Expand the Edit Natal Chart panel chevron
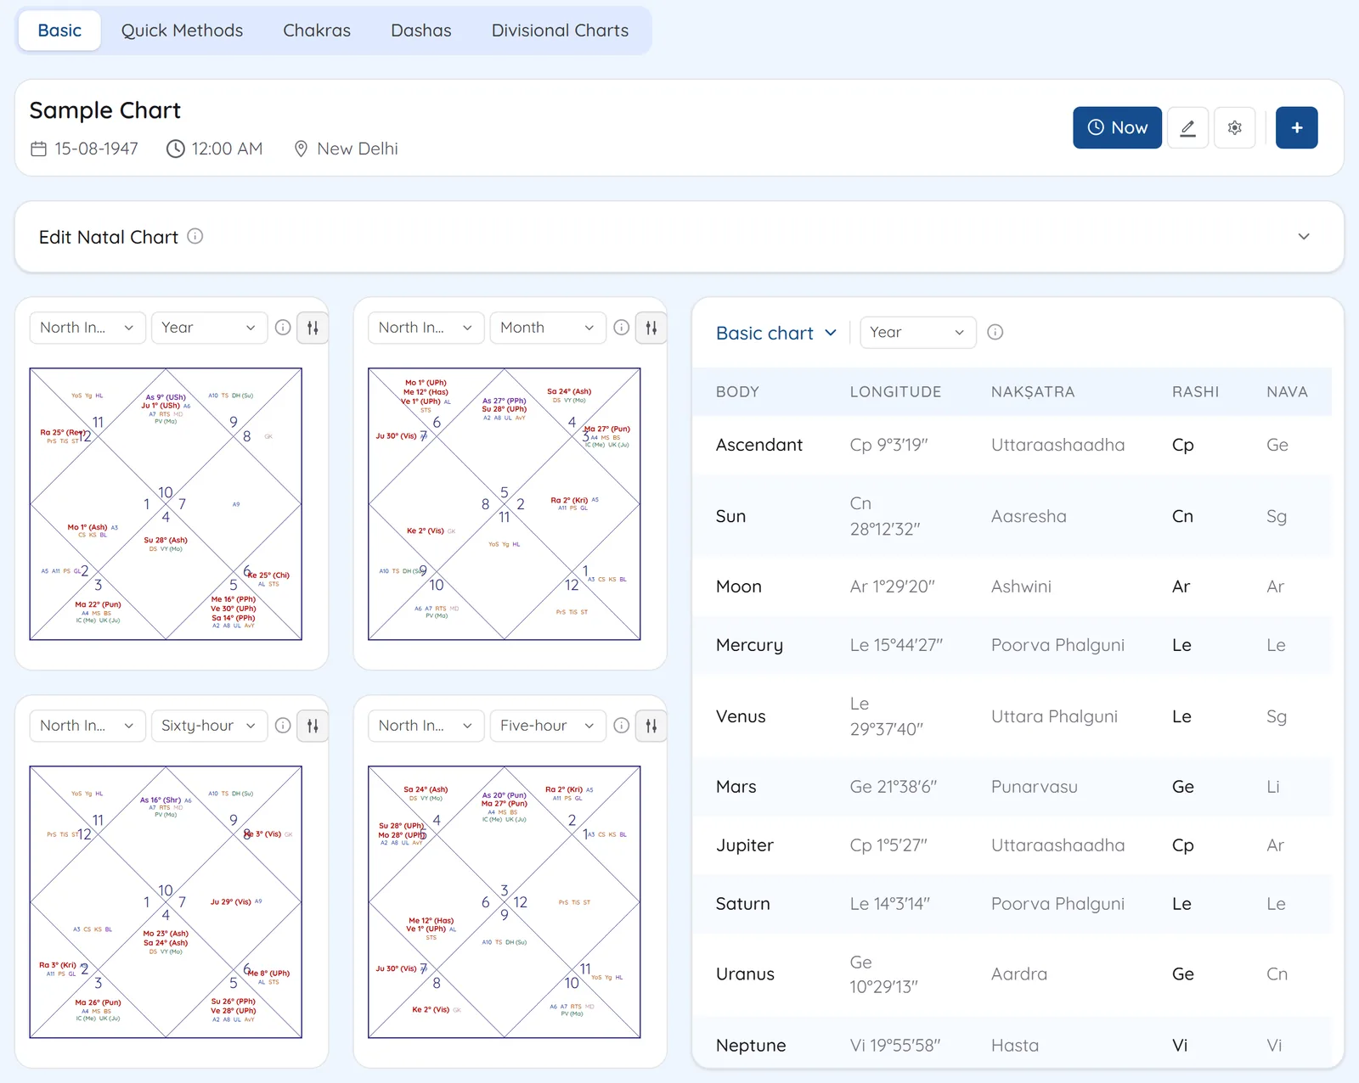Viewport: 1359px width, 1083px height. coord(1304,237)
